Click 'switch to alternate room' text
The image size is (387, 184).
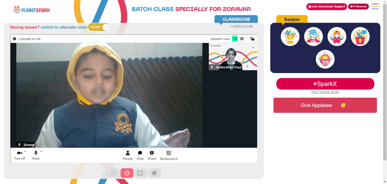64,27
